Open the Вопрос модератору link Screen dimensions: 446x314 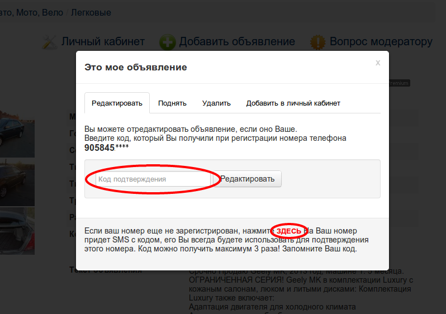tap(381, 42)
